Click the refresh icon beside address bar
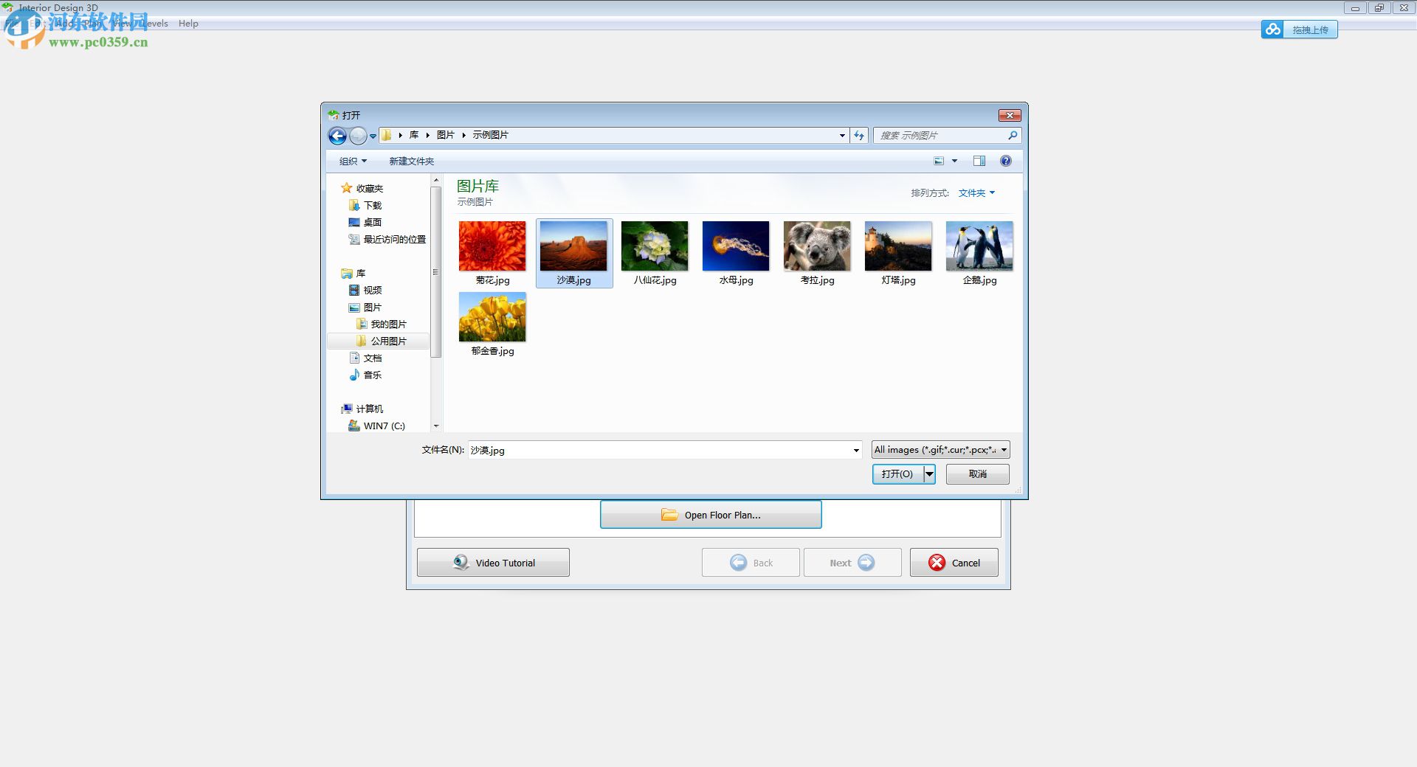 859,136
